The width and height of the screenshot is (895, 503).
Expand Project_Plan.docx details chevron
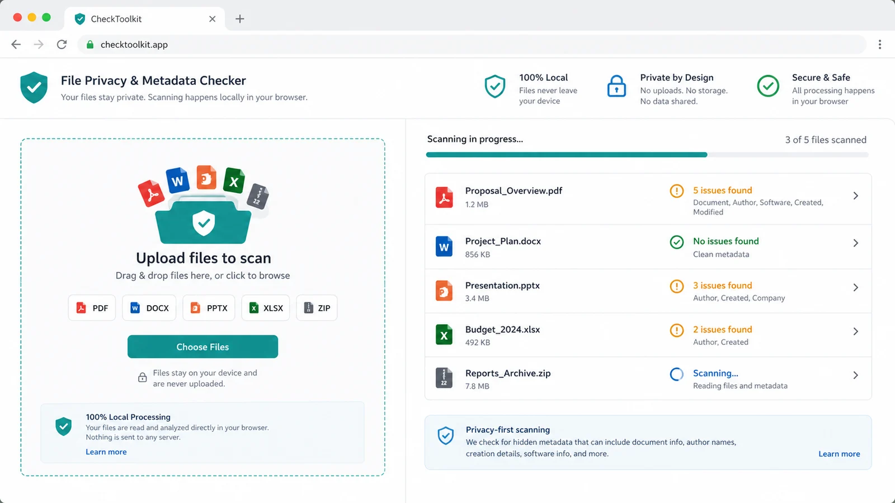(856, 243)
